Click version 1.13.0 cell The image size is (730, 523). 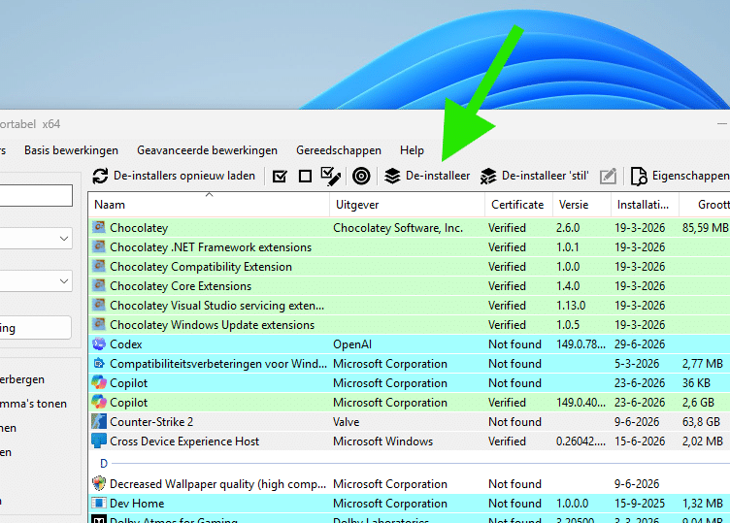[x=571, y=306]
